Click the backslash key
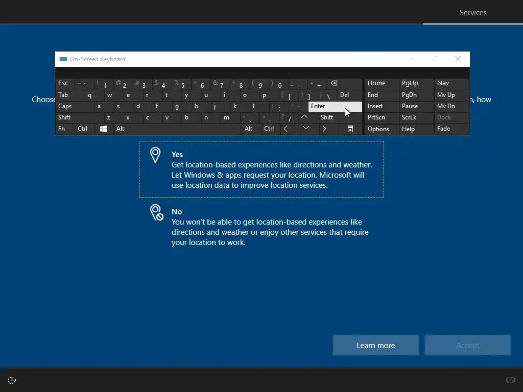The width and height of the screenshot is (523, 392). click(x=327, y=95)
